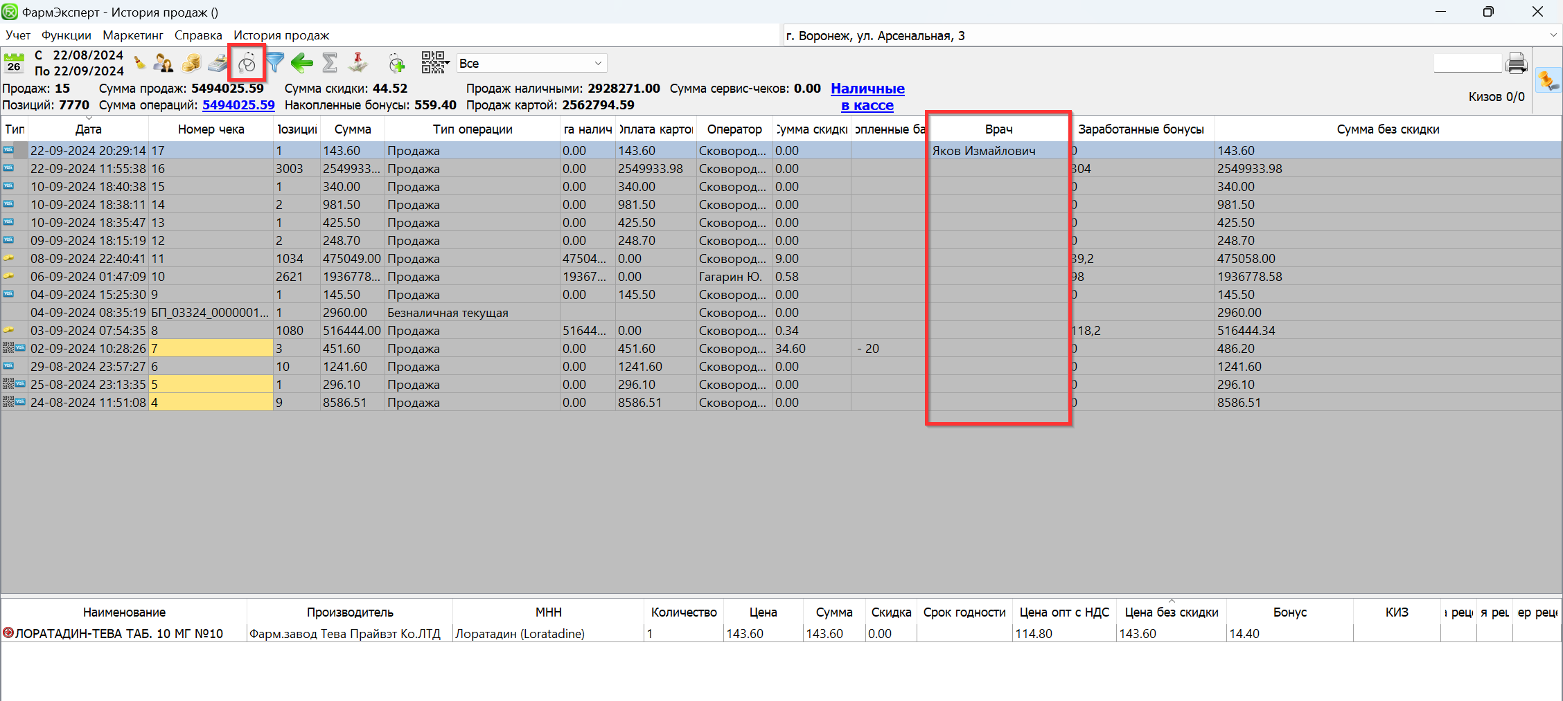1563x701 pixels.
Task: Click the gold coins icon
Action: tap(191, 63)
